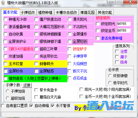
Task: Select the 核平时代 radio button
Action: click(x=110, y=83)
